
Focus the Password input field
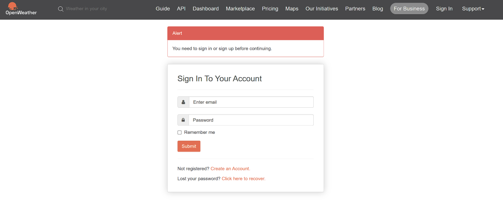pyautogui.click(x=251, y=120)
